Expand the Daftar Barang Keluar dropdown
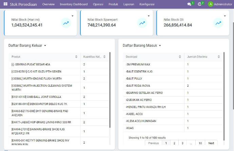234x151 pixels. coord(45,45)
